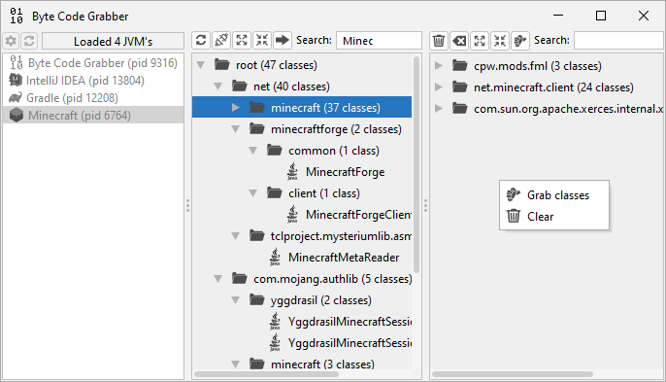The image size is (666, 382).
Task: Collapse the minecraftforge (2 classes) node
Action: pyautogui.click(x=236, y=129)
